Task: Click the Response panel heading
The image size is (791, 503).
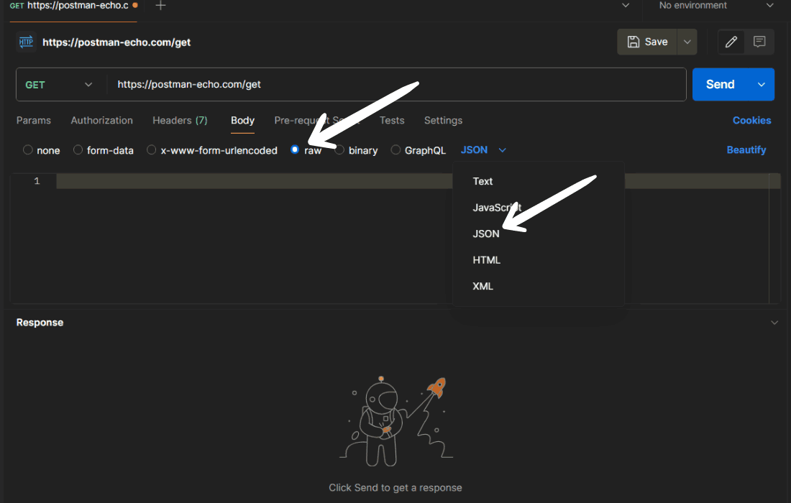Action: point(40,323)
